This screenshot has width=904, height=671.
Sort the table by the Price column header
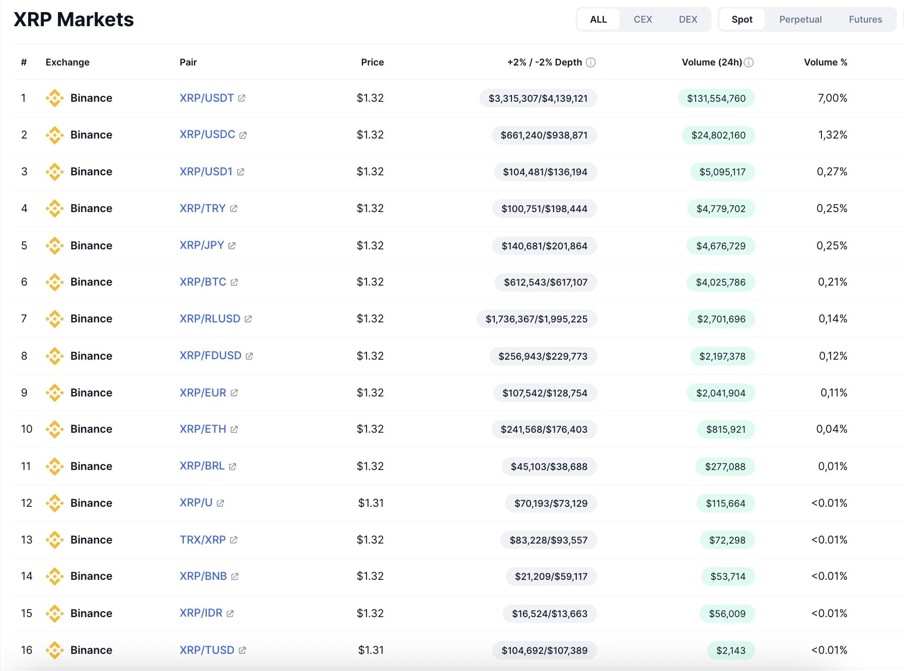tap(372, 62)
